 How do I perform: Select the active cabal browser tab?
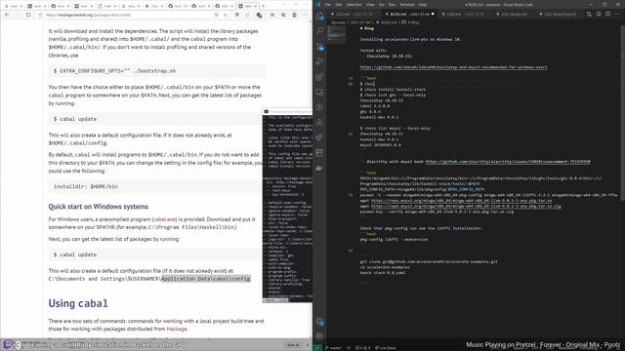coord(247,6)
